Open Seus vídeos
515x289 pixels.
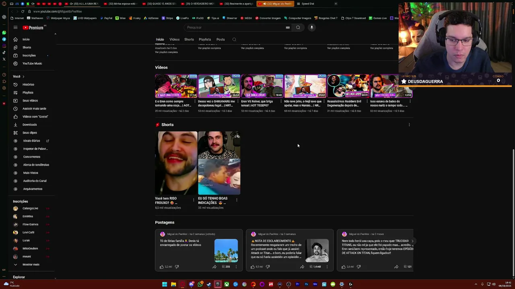30,101
